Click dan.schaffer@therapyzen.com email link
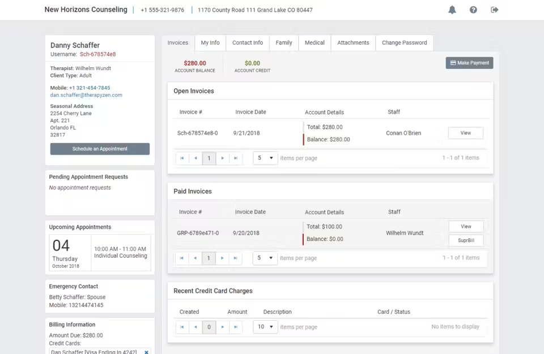Viewport: 544px width, 354px height. pos(86,95)
